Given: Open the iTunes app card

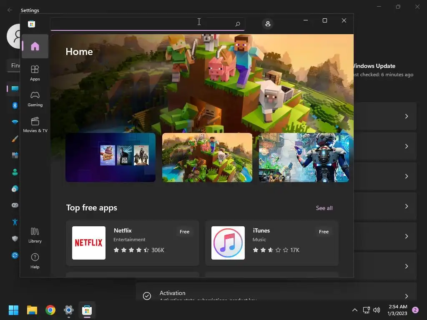Looking at the screenshot, I should [x=272, y=243].
